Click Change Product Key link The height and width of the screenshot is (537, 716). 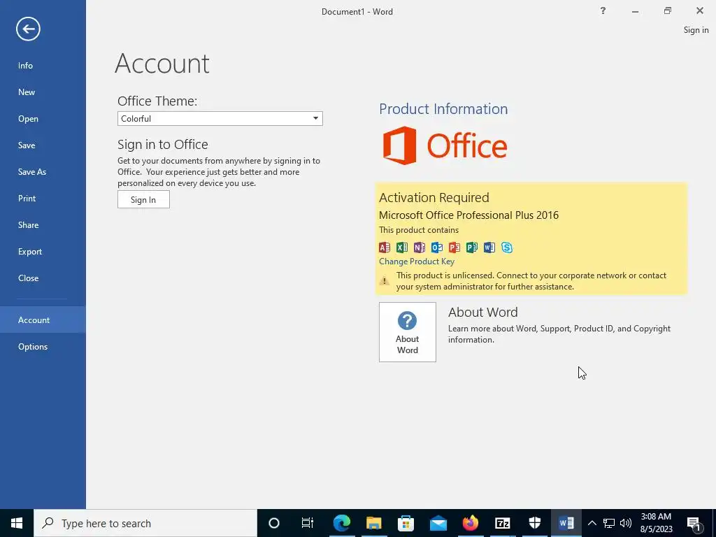click(x=417, y=262)
